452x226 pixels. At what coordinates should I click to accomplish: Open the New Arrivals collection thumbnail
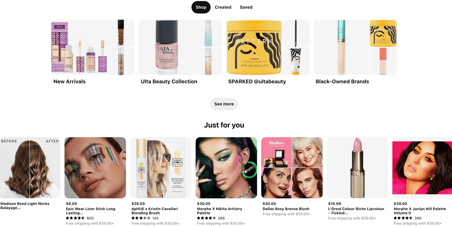click(x=93, y=47)
